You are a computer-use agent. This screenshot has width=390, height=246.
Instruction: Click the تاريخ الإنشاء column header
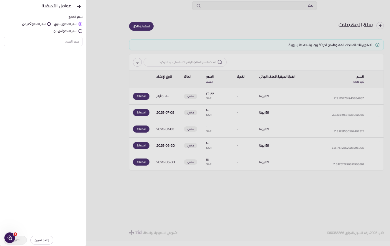[164, 77]
